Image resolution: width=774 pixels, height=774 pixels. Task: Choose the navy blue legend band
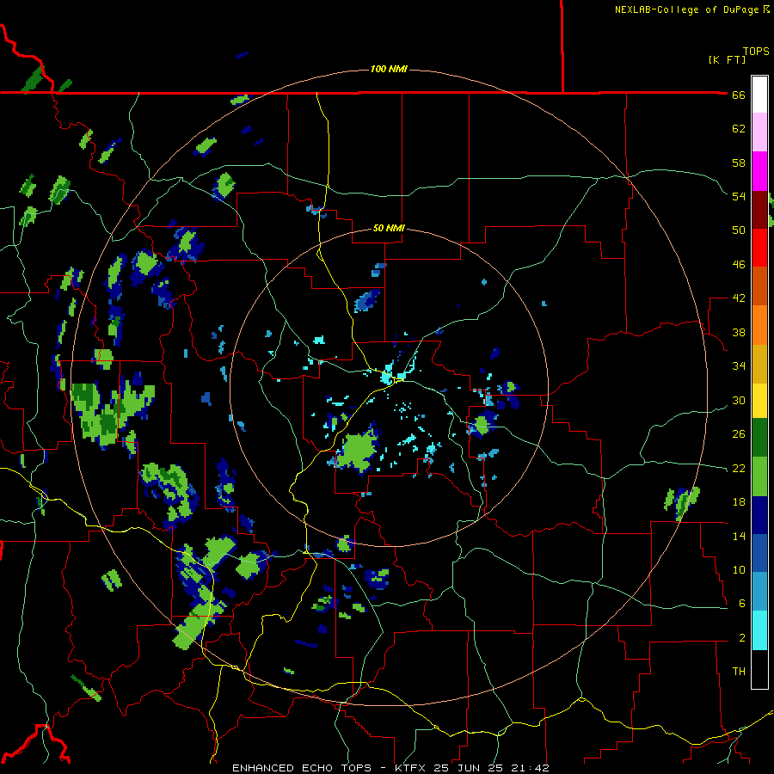pyautogui.click(x=759, y=515)
